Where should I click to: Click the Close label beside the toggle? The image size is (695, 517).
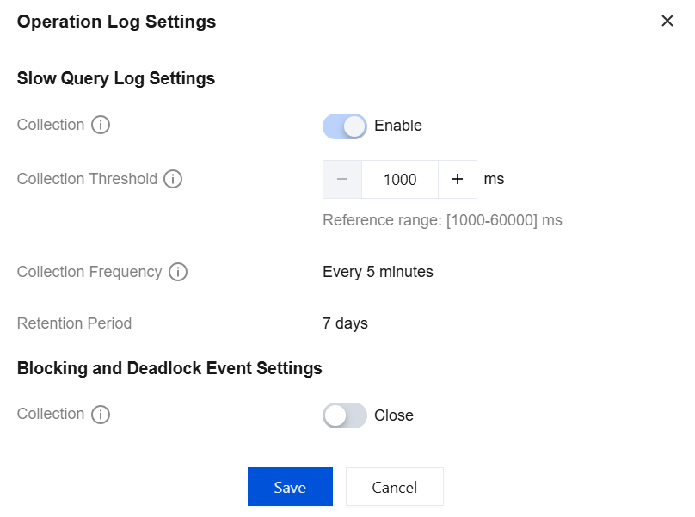[394, 415]
